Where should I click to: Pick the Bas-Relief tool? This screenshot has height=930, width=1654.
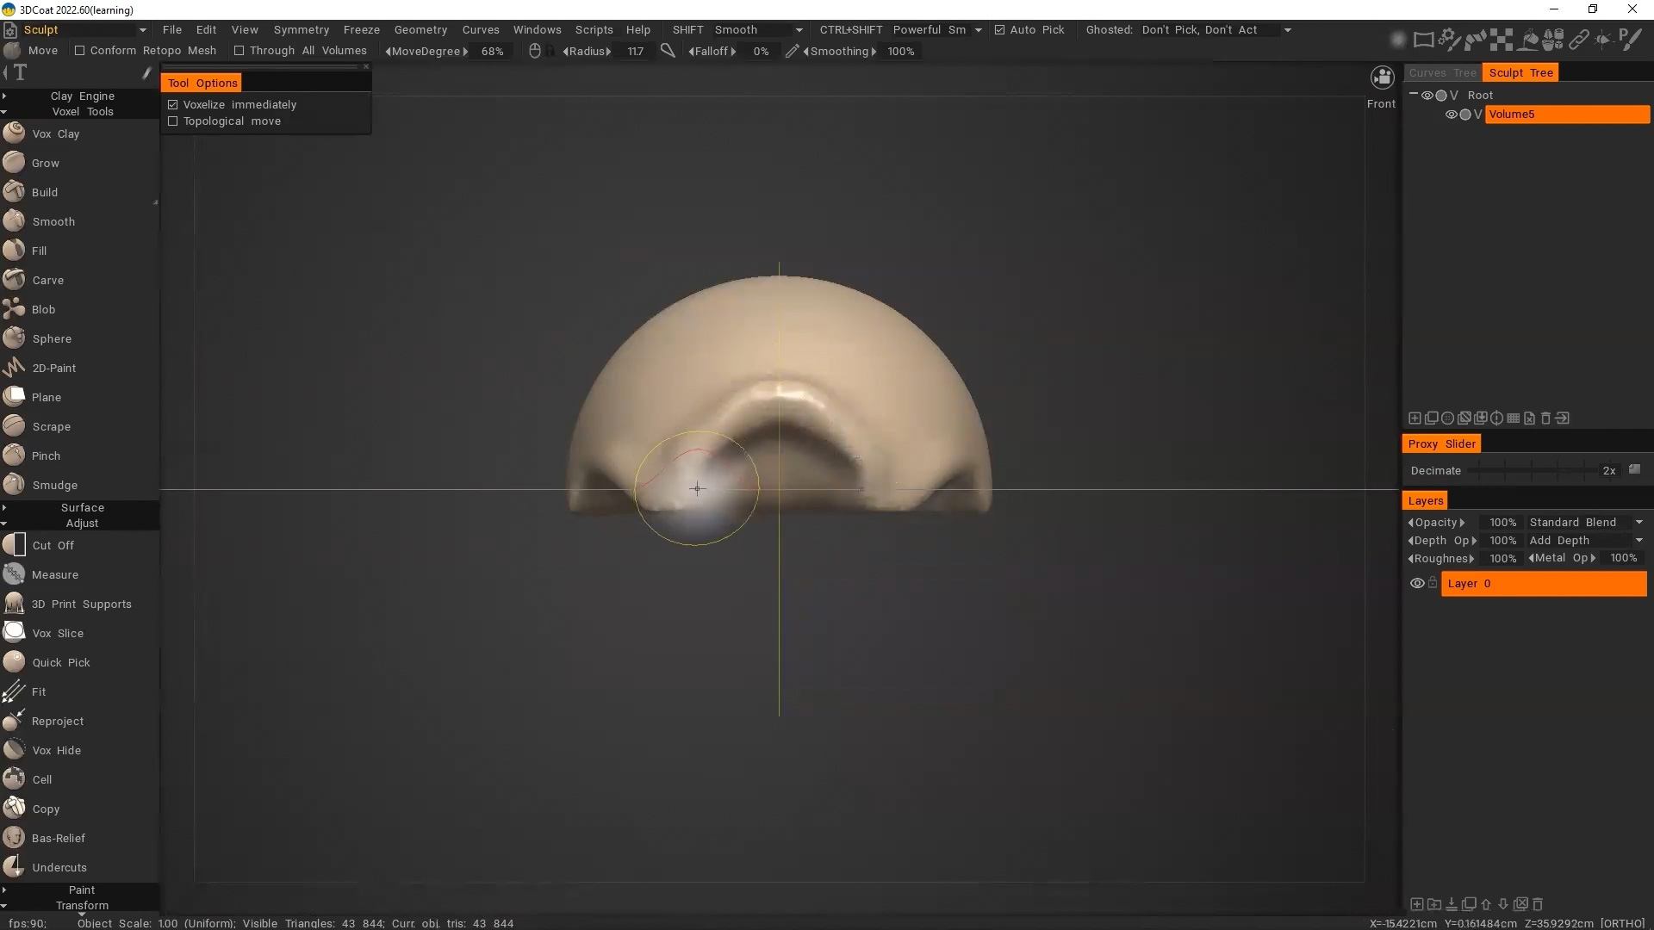pos(58,838)
